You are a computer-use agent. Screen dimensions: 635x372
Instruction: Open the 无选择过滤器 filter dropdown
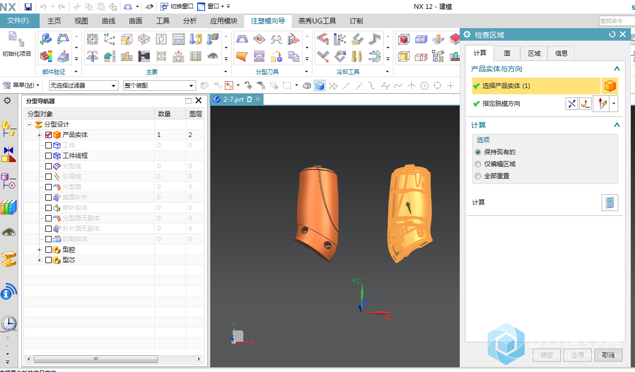[x=83, y=85]
